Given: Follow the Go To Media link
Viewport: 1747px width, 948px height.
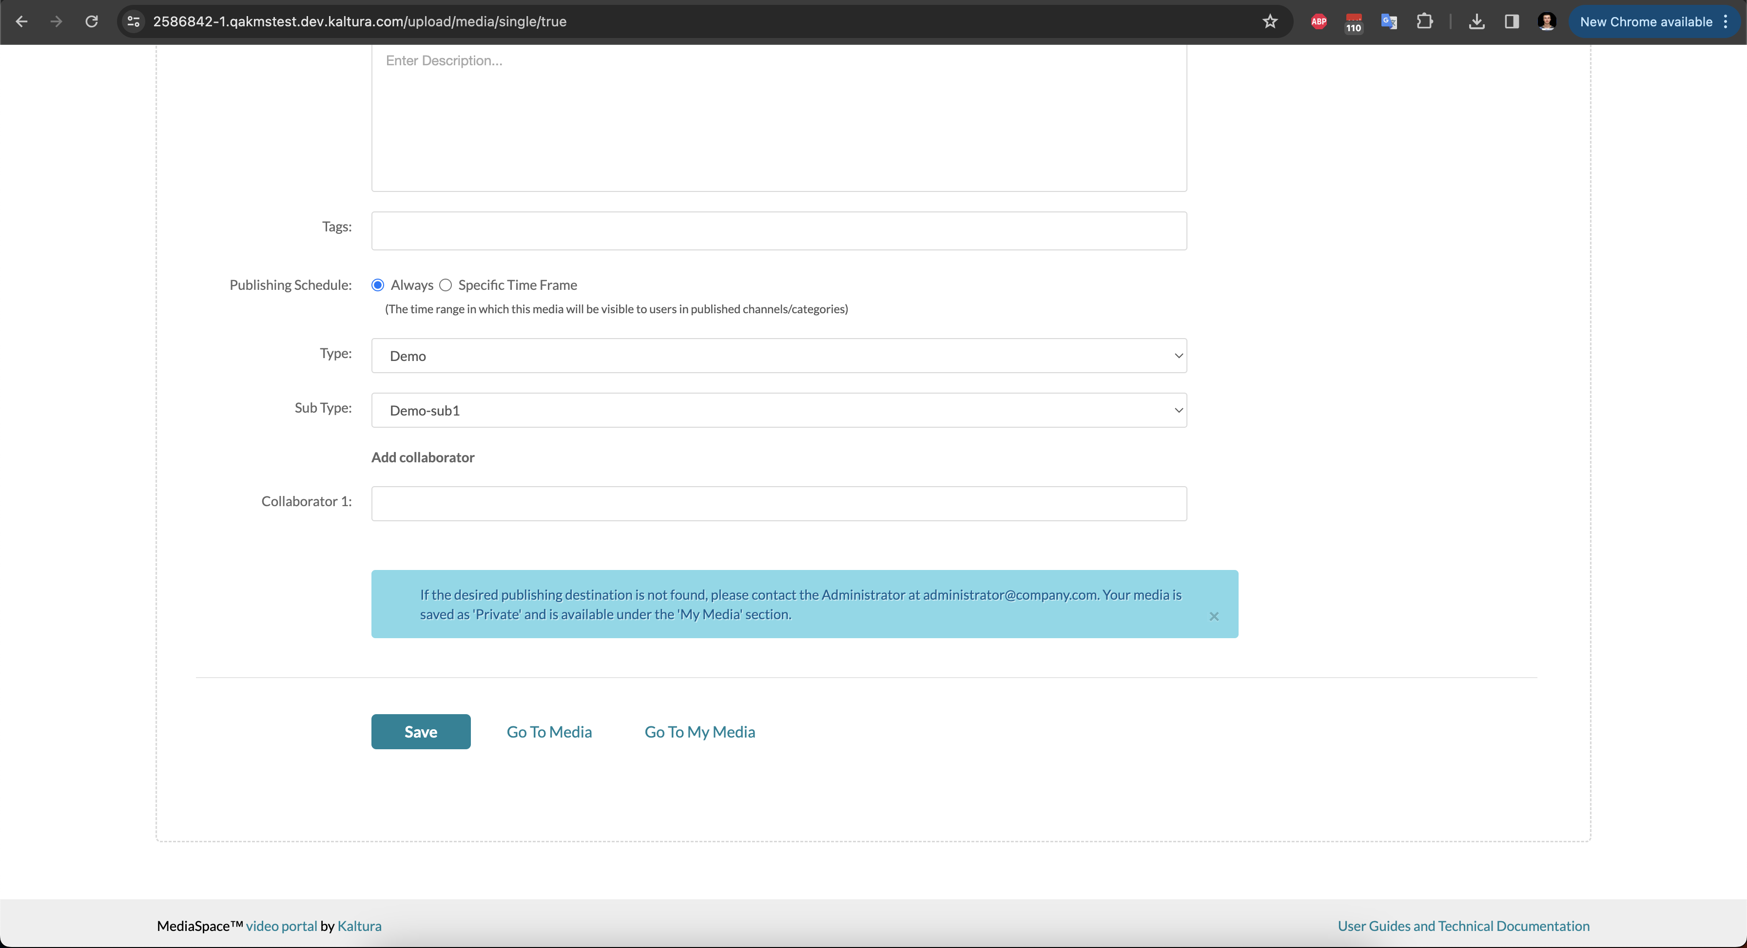Looking at the screenshot, I should coord(549,732).
